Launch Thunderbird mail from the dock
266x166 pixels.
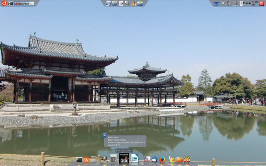154,160
